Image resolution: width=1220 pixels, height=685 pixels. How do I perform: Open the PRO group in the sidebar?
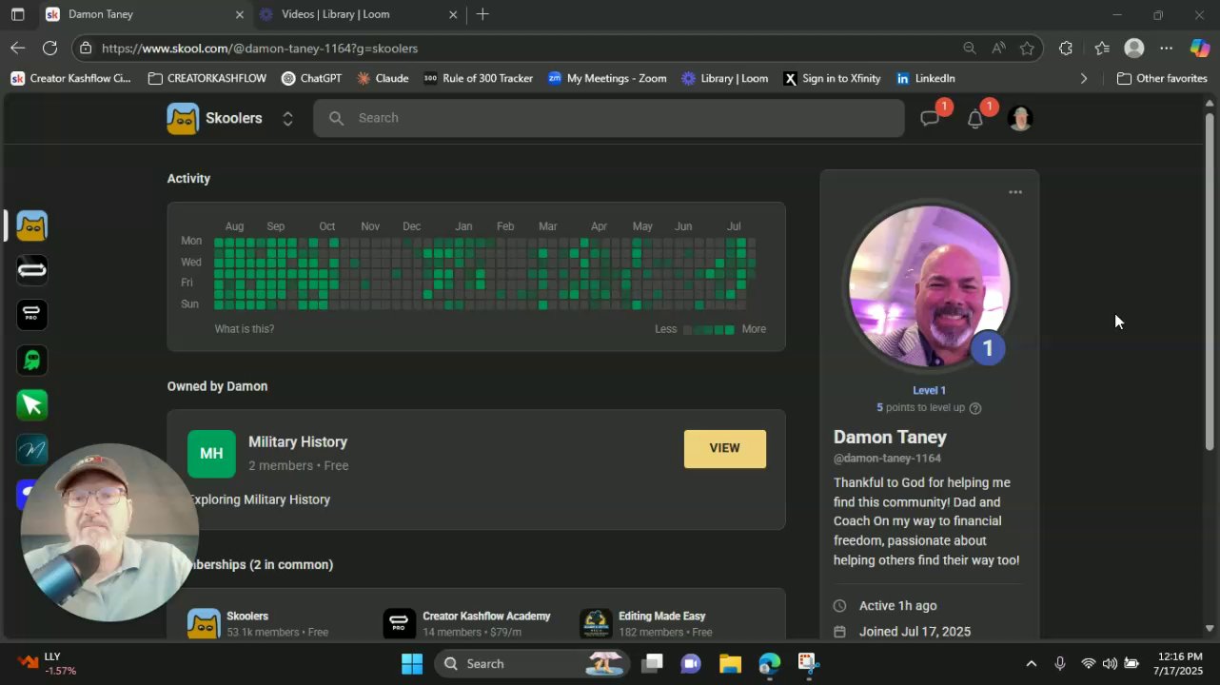coord(31,315)
